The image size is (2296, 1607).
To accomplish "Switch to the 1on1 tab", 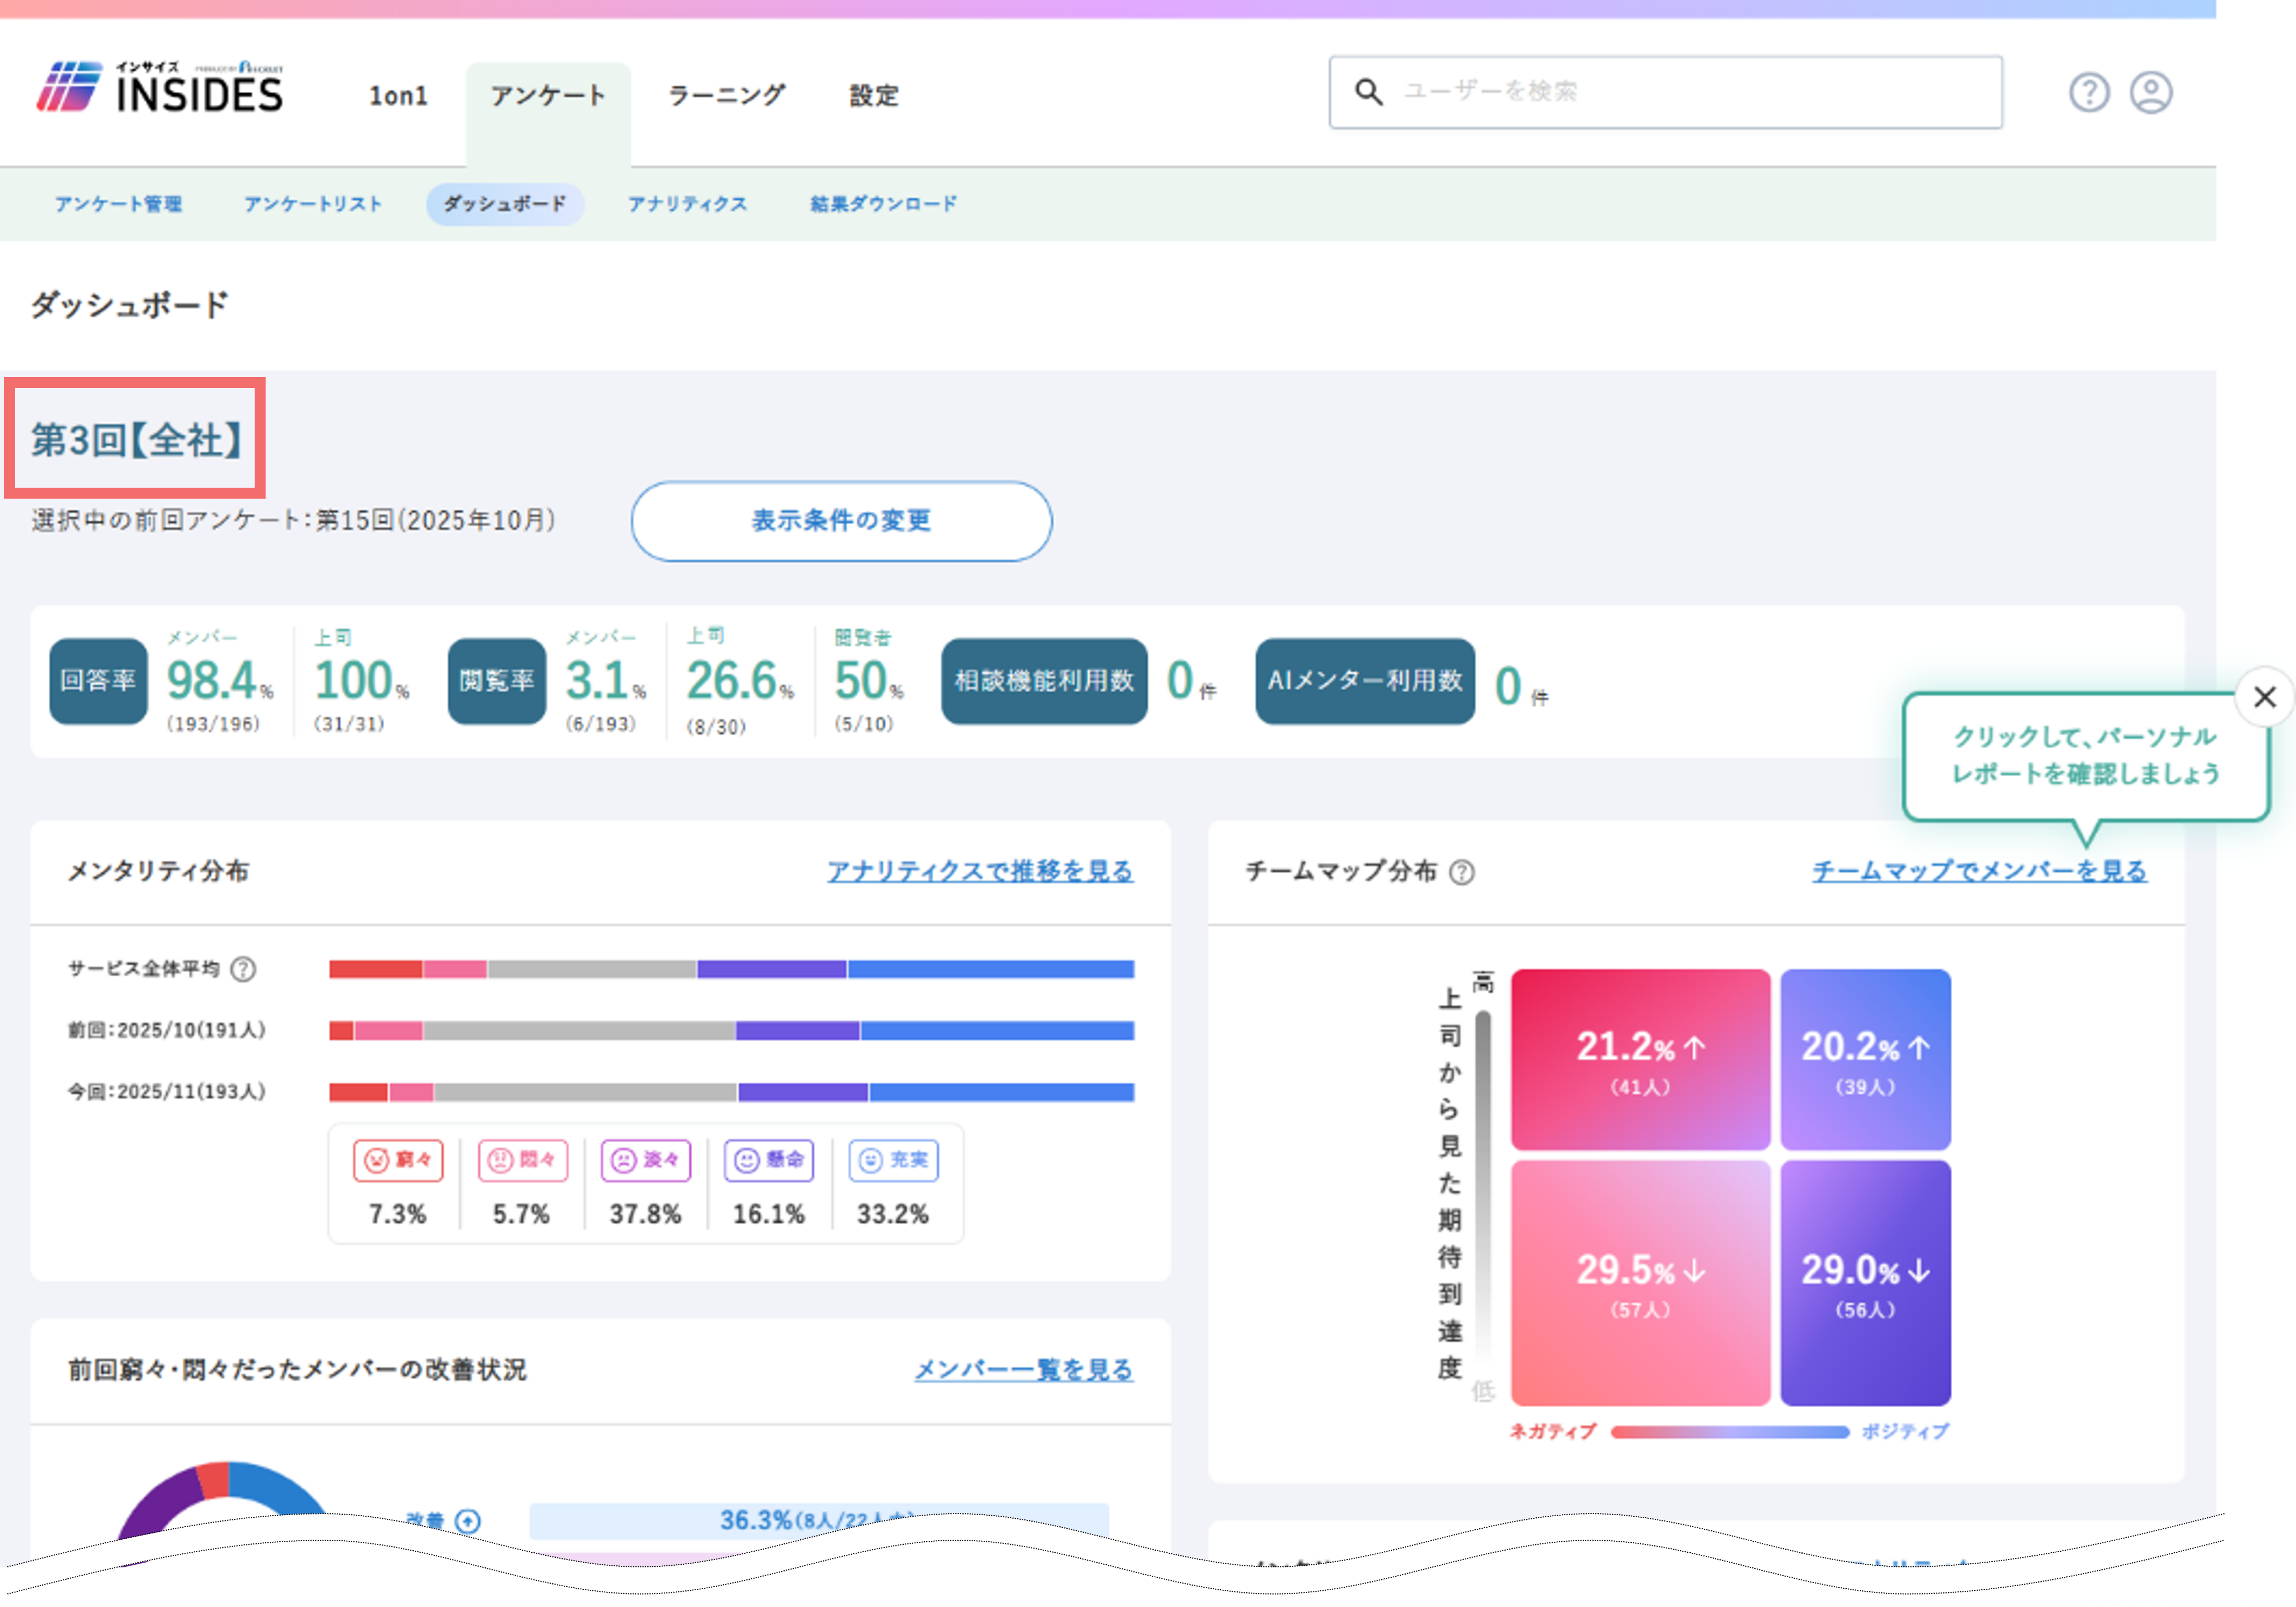I will coord(398,96).
